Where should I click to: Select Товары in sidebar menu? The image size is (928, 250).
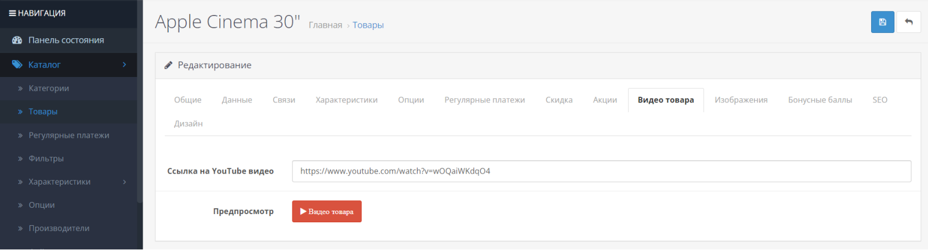click(68, 112)
